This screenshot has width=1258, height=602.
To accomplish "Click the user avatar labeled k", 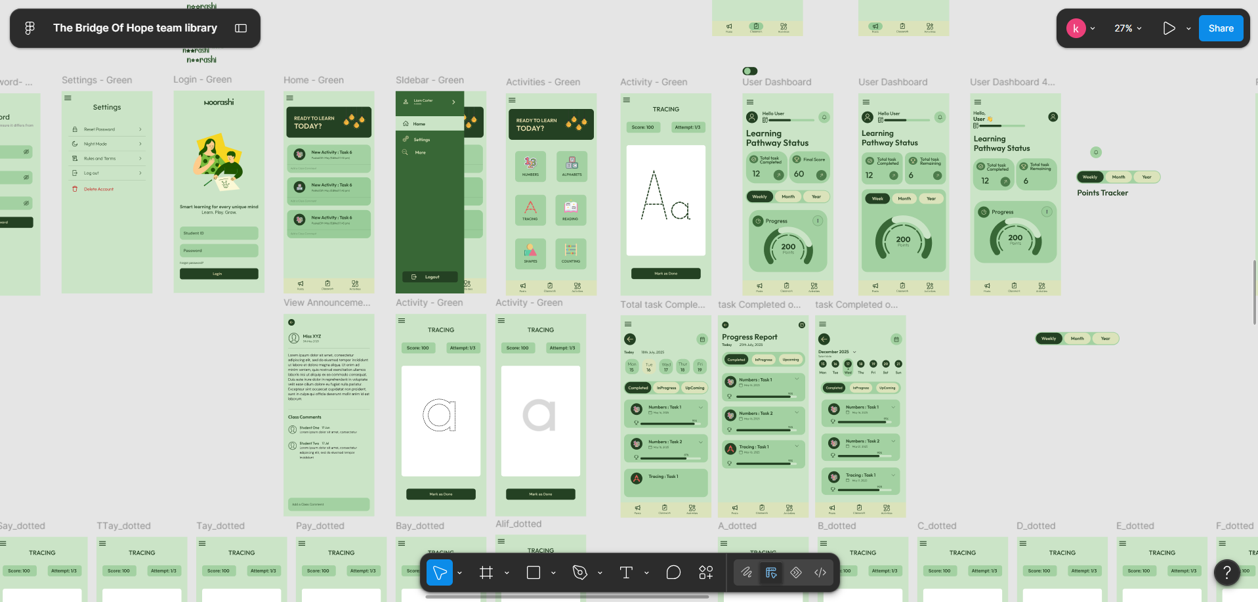I will (1076, 28).
